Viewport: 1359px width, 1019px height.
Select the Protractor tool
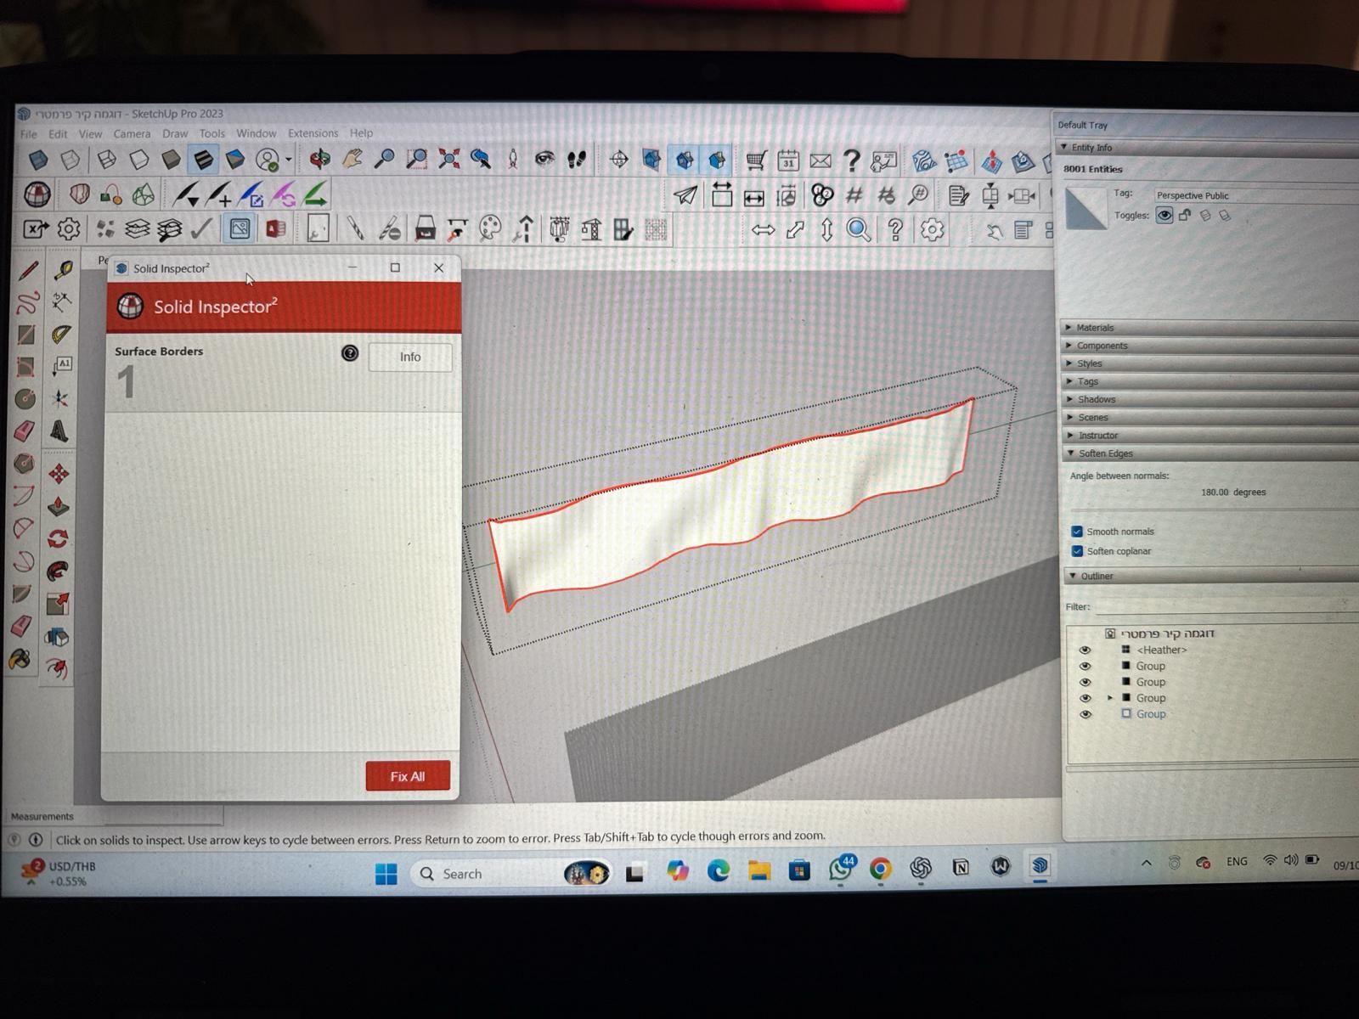(61, 335)
